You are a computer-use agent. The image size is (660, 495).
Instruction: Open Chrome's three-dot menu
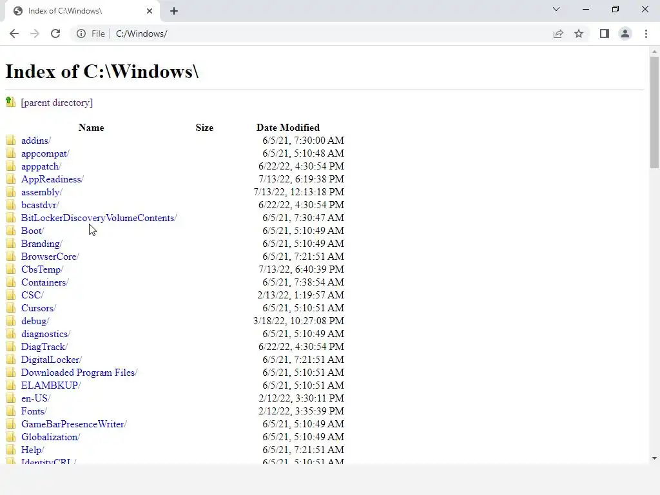(x=646, y=34)
